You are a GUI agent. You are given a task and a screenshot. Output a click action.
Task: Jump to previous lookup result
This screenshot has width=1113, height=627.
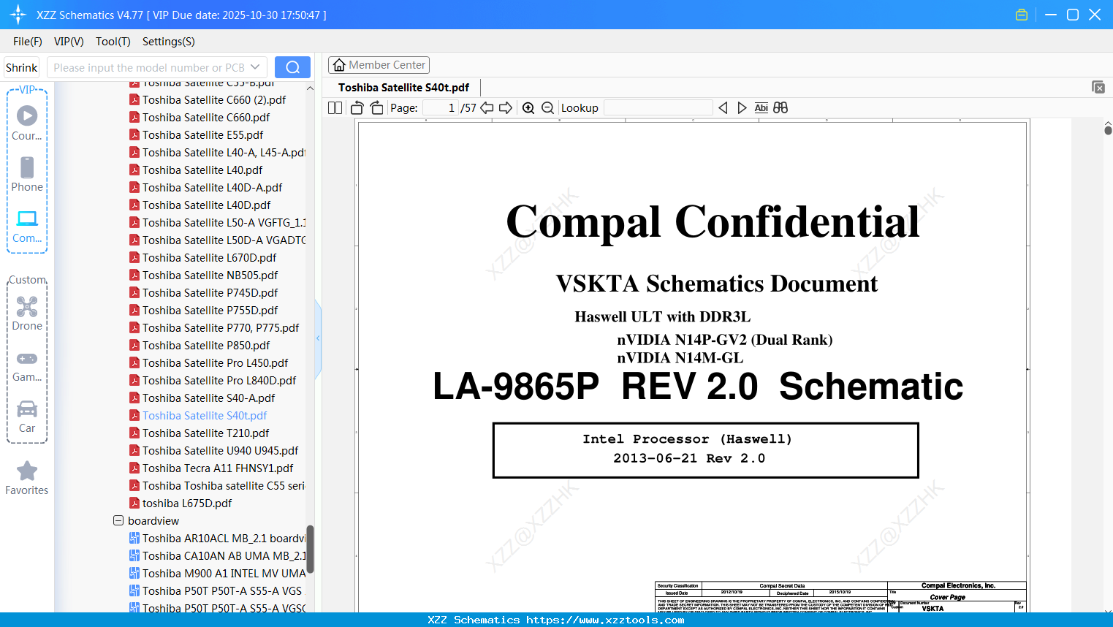(x=723, y=108)
